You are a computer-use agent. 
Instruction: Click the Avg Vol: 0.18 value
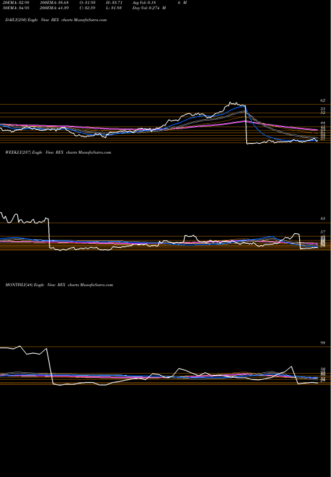coord(144,3)
